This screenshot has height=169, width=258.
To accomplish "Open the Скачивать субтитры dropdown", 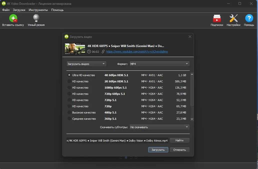I will (x=159, y=127).
